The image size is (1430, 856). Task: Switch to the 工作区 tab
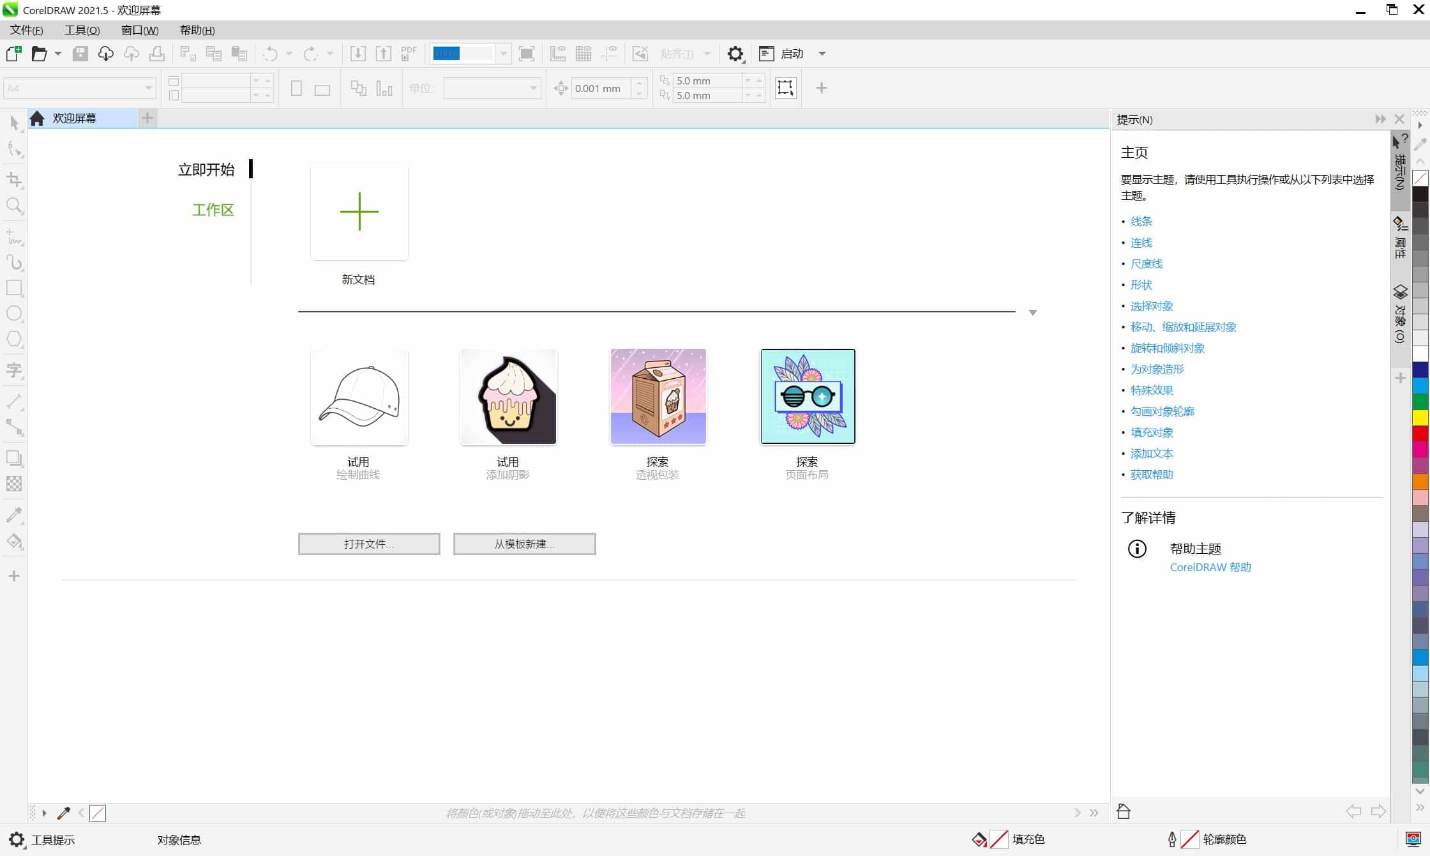(213, 210)
